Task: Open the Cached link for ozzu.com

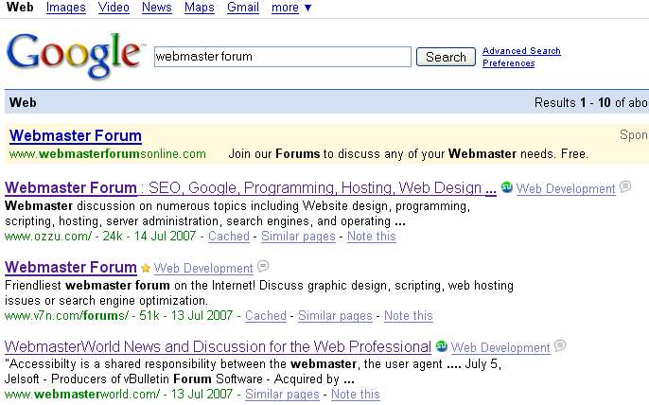Action: coord(229,236)
